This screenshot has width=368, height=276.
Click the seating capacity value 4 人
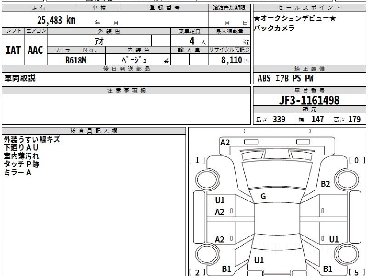[x=198, y=41]
